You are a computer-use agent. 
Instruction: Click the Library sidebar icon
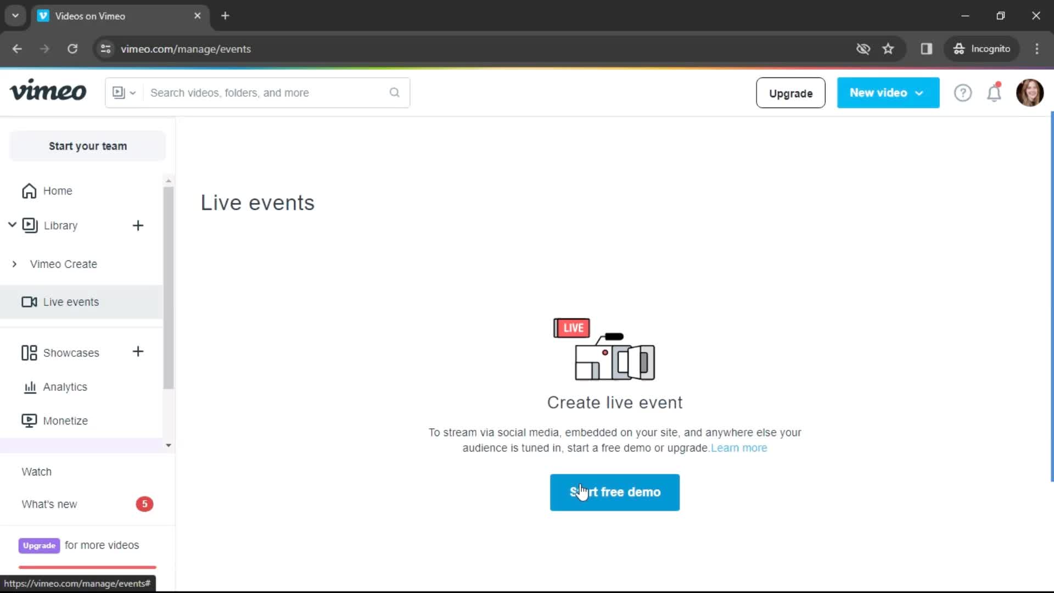tap(29, 225)
